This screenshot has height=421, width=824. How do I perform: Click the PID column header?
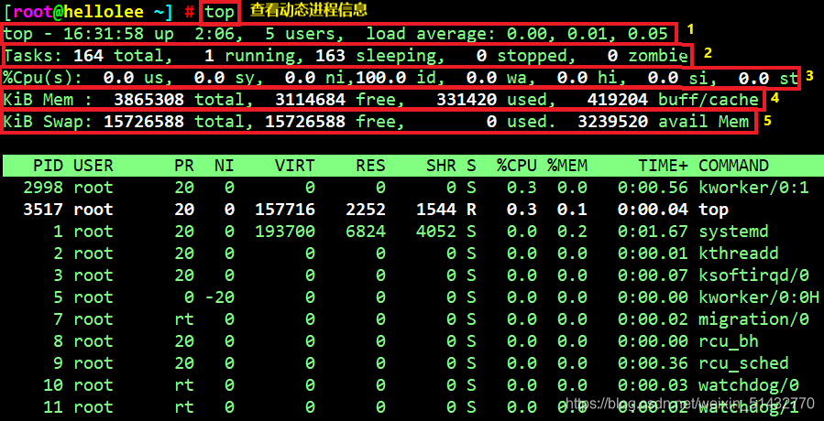click(49, 166)
